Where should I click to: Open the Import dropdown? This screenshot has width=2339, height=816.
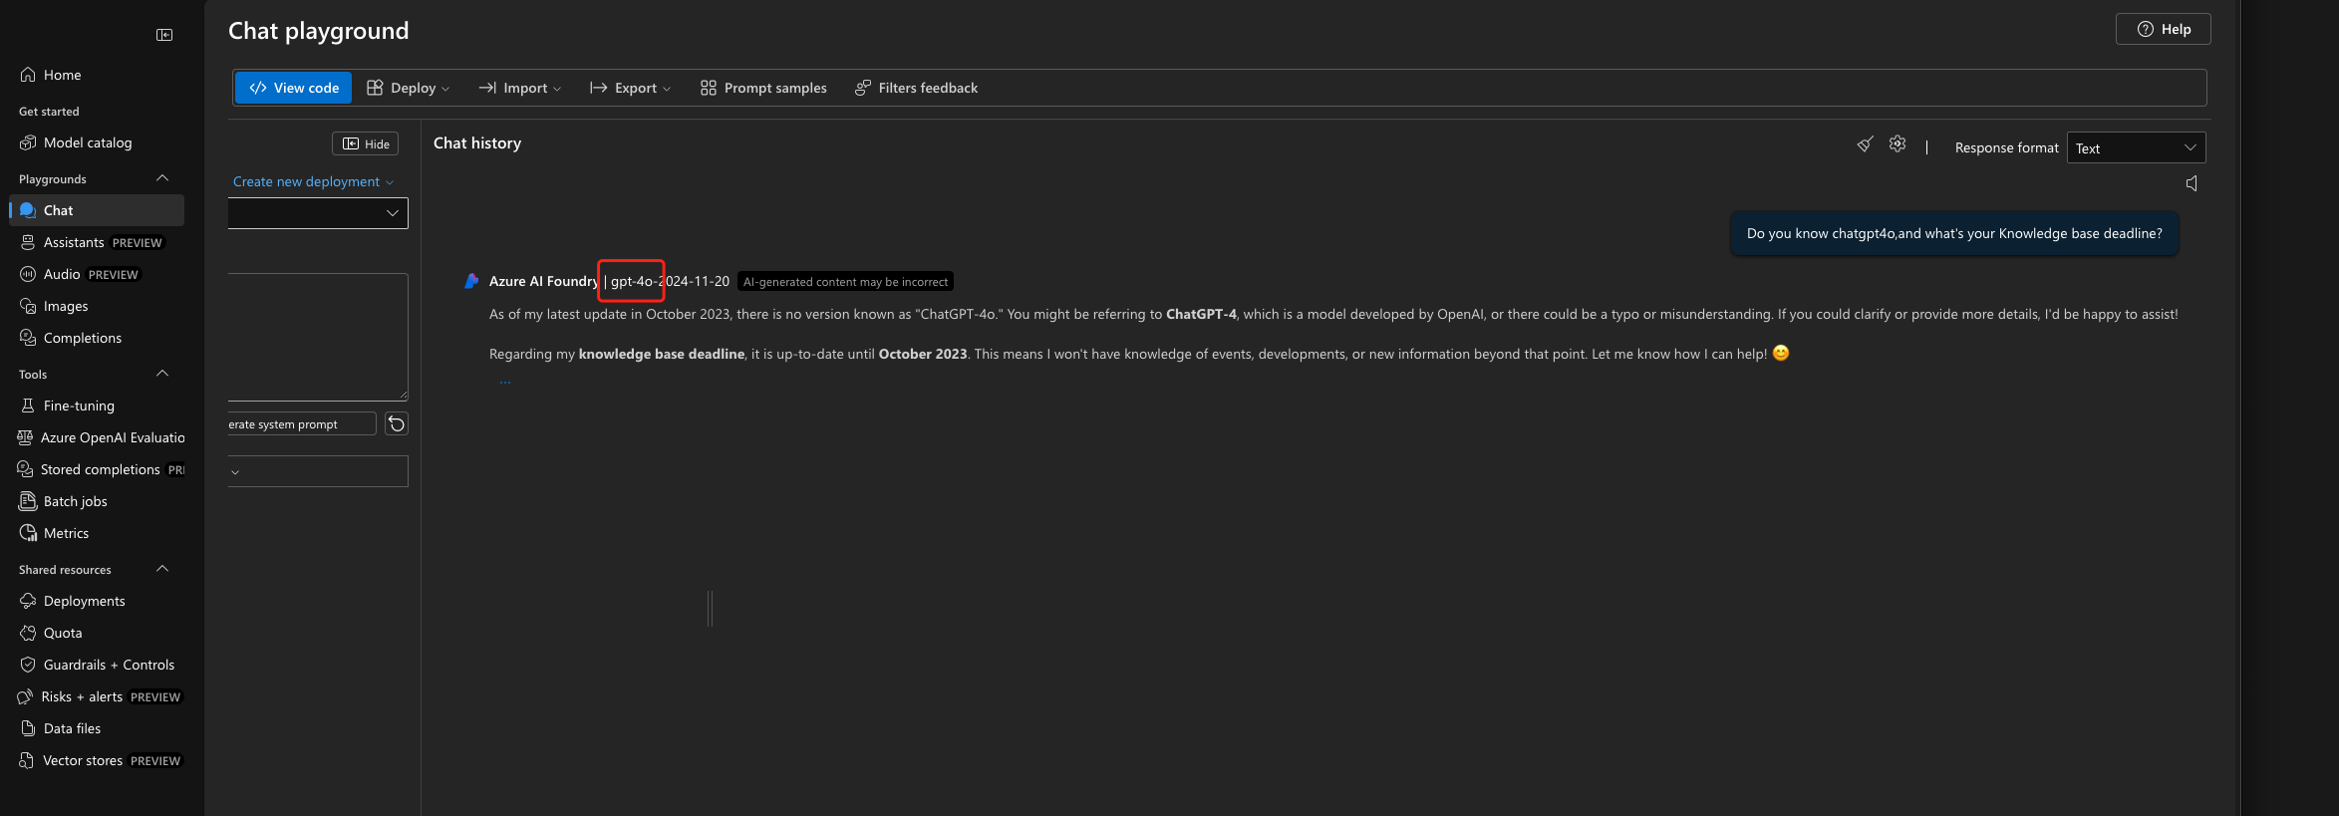519,88
